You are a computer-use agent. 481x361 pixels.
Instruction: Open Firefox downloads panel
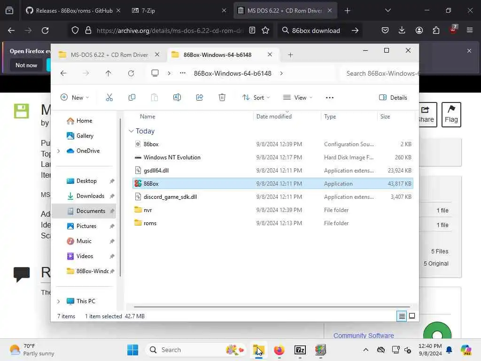[x=402, y=31]
